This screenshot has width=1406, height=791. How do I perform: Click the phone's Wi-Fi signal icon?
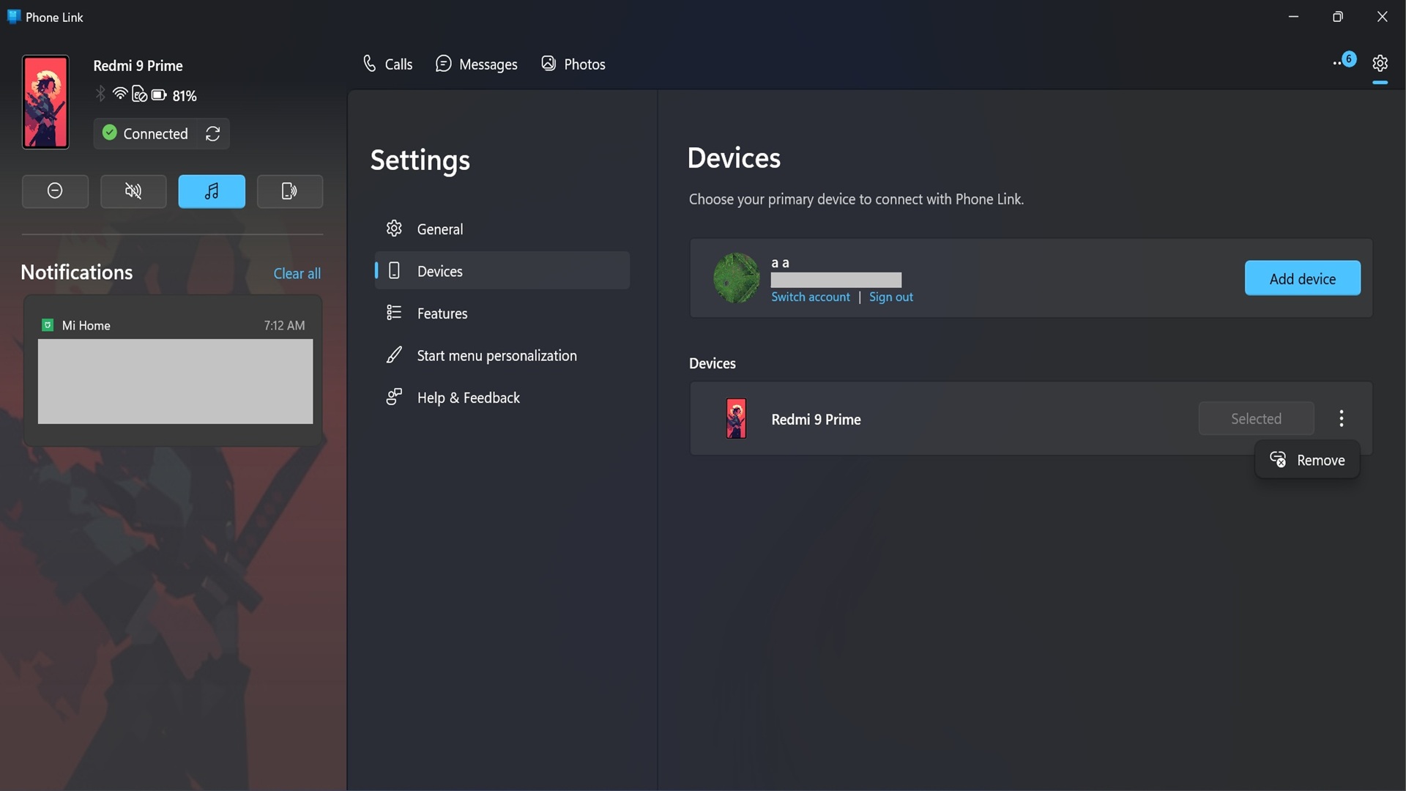[x=119, y=94]
